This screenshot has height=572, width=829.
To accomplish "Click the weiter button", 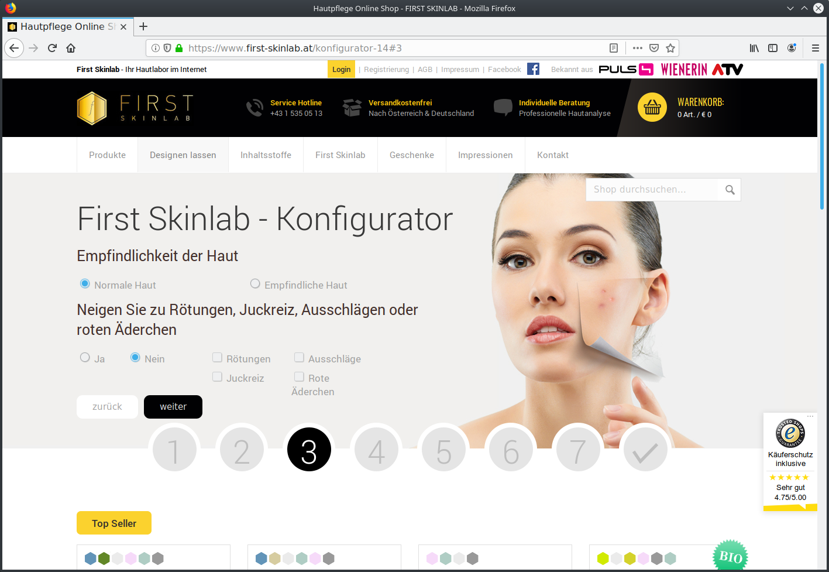I will (x=173, y=407).
